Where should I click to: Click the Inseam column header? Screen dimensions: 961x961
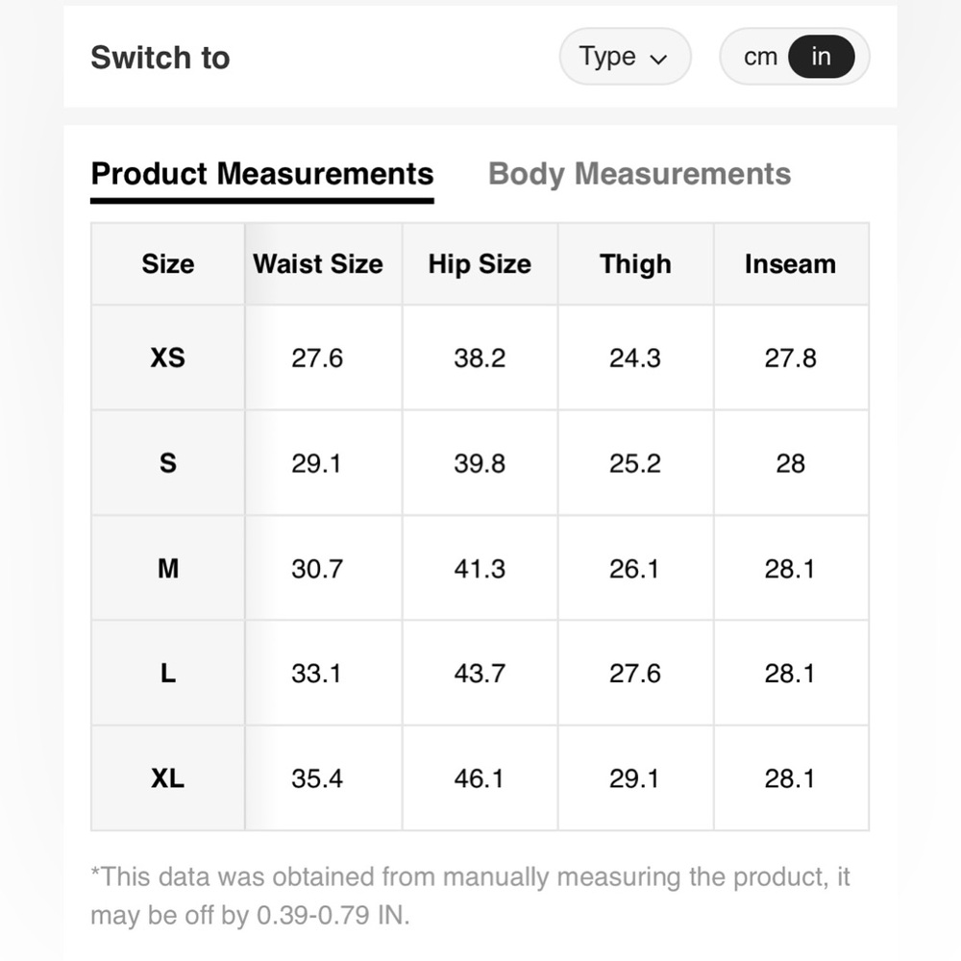pos(791,264)
